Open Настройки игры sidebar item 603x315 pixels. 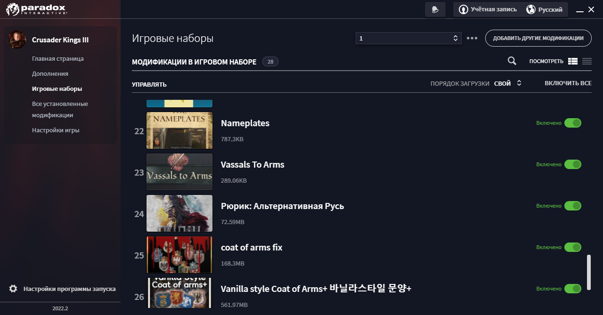point(56,130)
